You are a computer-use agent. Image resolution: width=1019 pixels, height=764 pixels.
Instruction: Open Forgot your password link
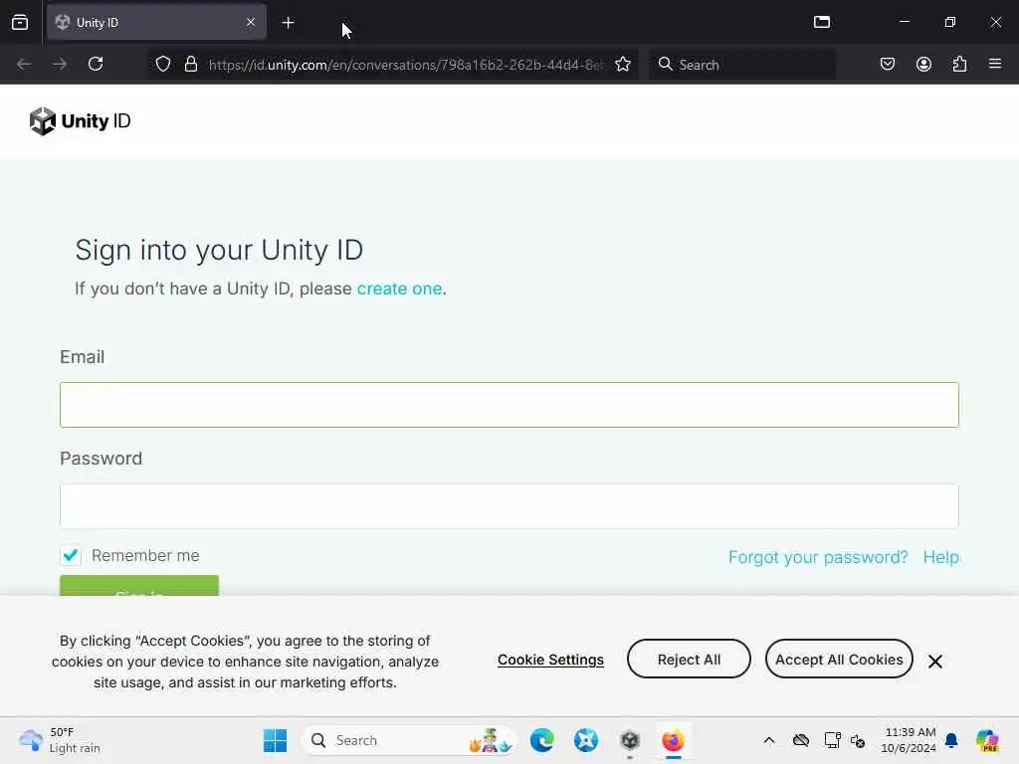pyautogui.click(x=818, y=557)
